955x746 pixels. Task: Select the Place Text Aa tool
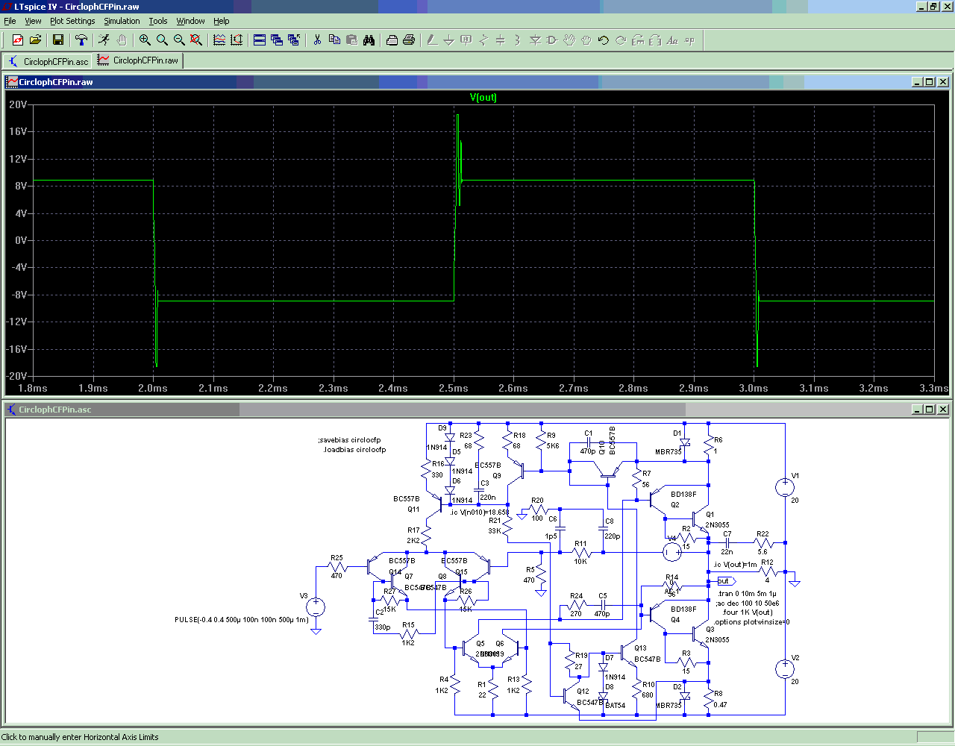click(x=672, y=40)
